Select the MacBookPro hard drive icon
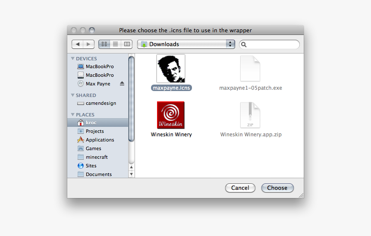 (x=81, y=75)
